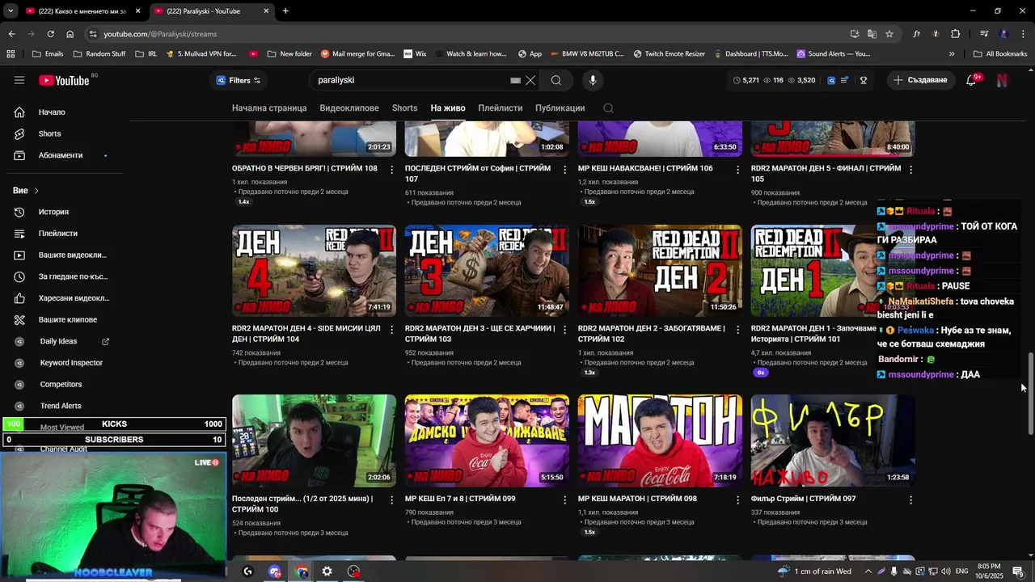Open the clock and date in taskbar
Viewport: 1035px width, 582px height.
(990, 571)
